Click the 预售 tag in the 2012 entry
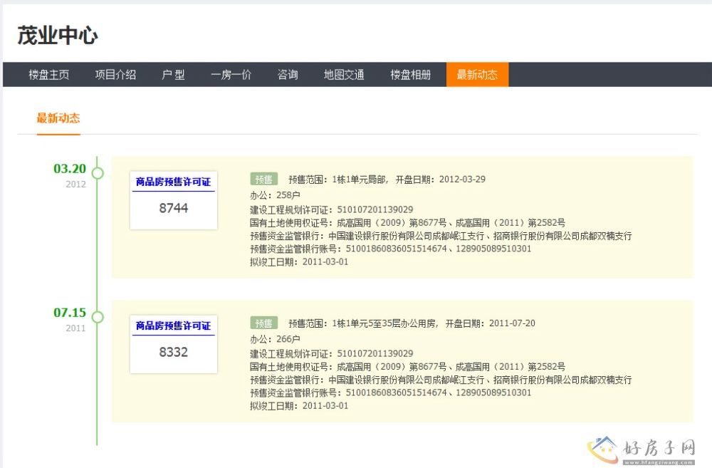Image resolution: width=712 pixels, height=468 pixels. [x=263, y=179]
